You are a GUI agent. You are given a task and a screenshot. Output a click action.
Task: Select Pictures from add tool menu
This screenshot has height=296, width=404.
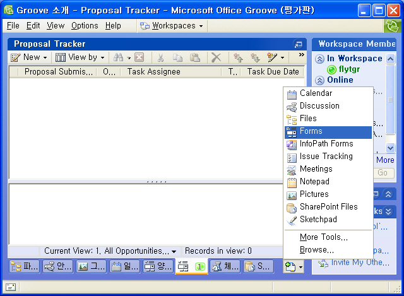pyautogui.click(x=328, y=194)
